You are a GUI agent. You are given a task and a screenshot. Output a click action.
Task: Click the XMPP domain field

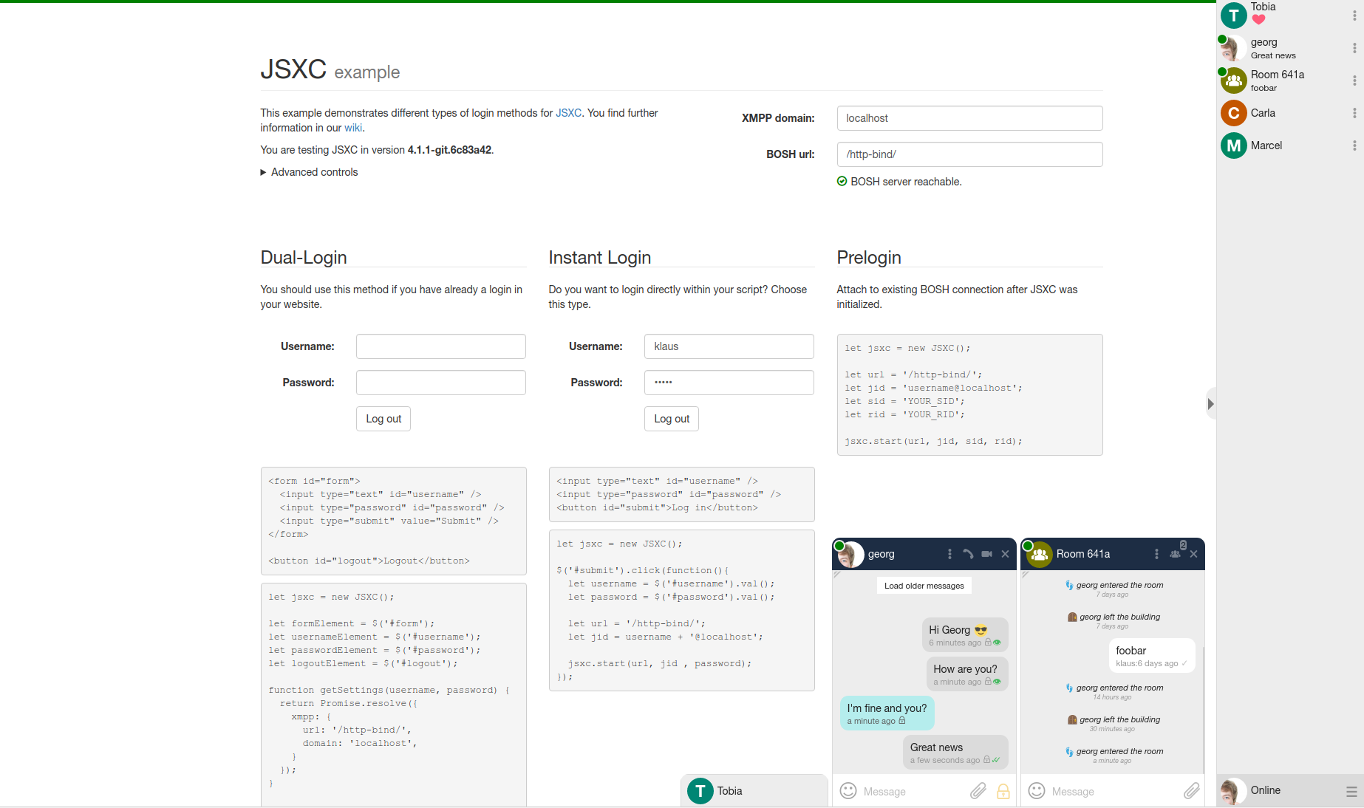pyautogui.click(x=969, y=118)
